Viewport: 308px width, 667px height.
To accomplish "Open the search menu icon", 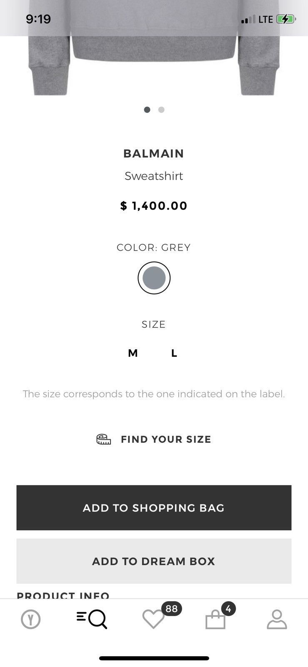I will click(x=92, y=619).
